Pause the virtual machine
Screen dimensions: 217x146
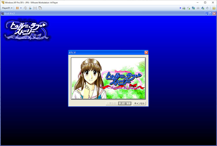17,8
